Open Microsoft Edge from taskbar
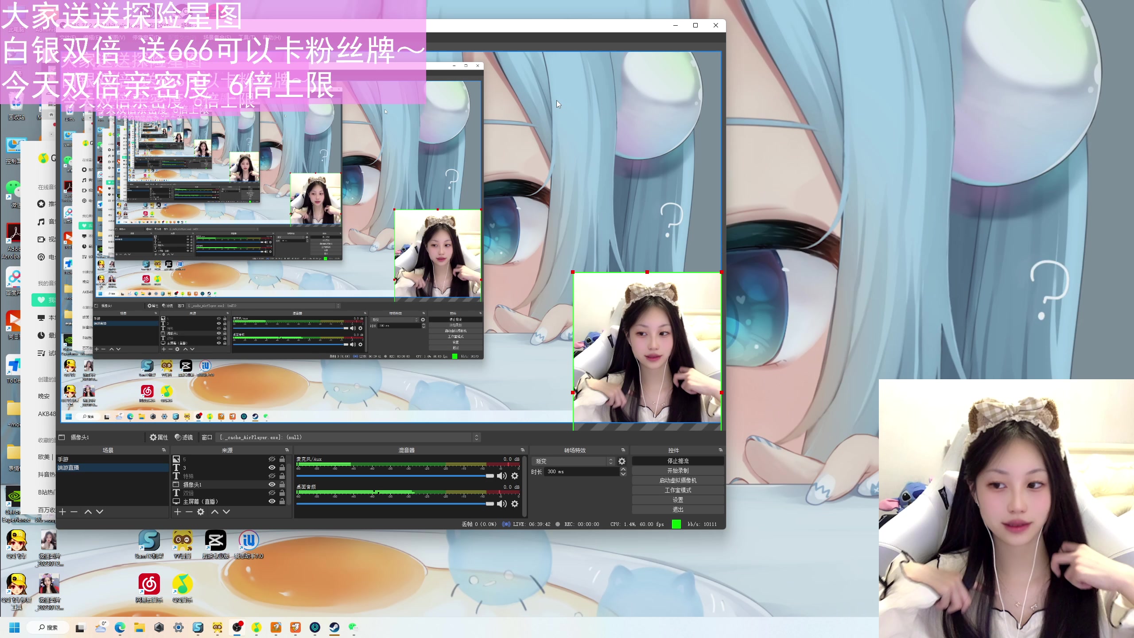This screenshot has height=638, width=1134. tap(120, 627)
